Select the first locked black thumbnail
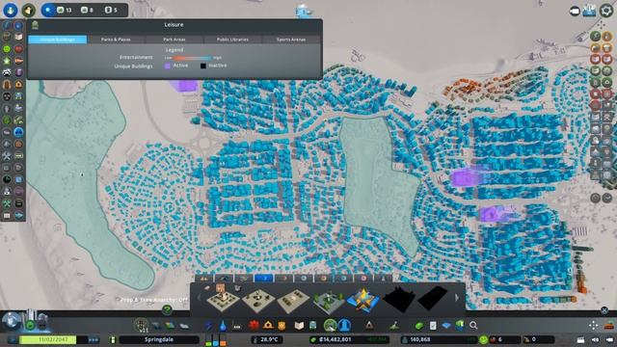This screenshot has height=347, width=617. (x=398, y=299)
